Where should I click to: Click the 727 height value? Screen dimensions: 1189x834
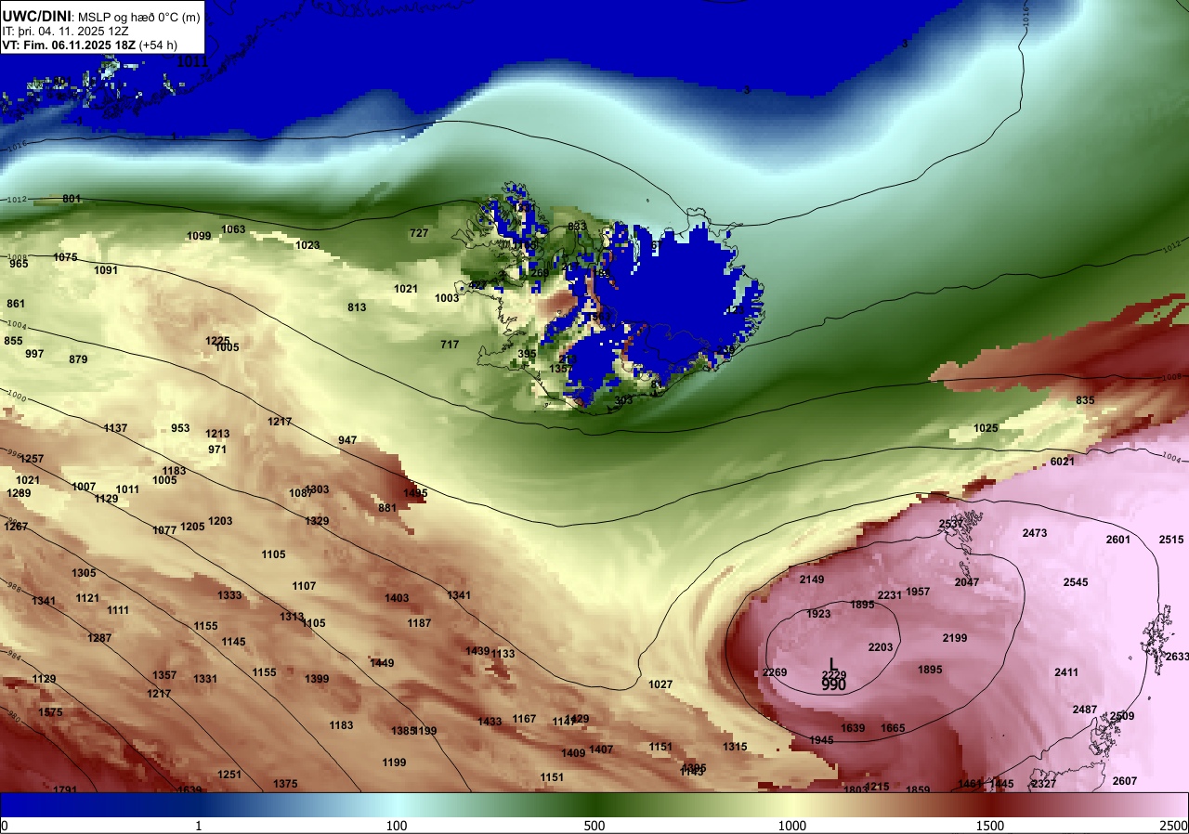419,233
